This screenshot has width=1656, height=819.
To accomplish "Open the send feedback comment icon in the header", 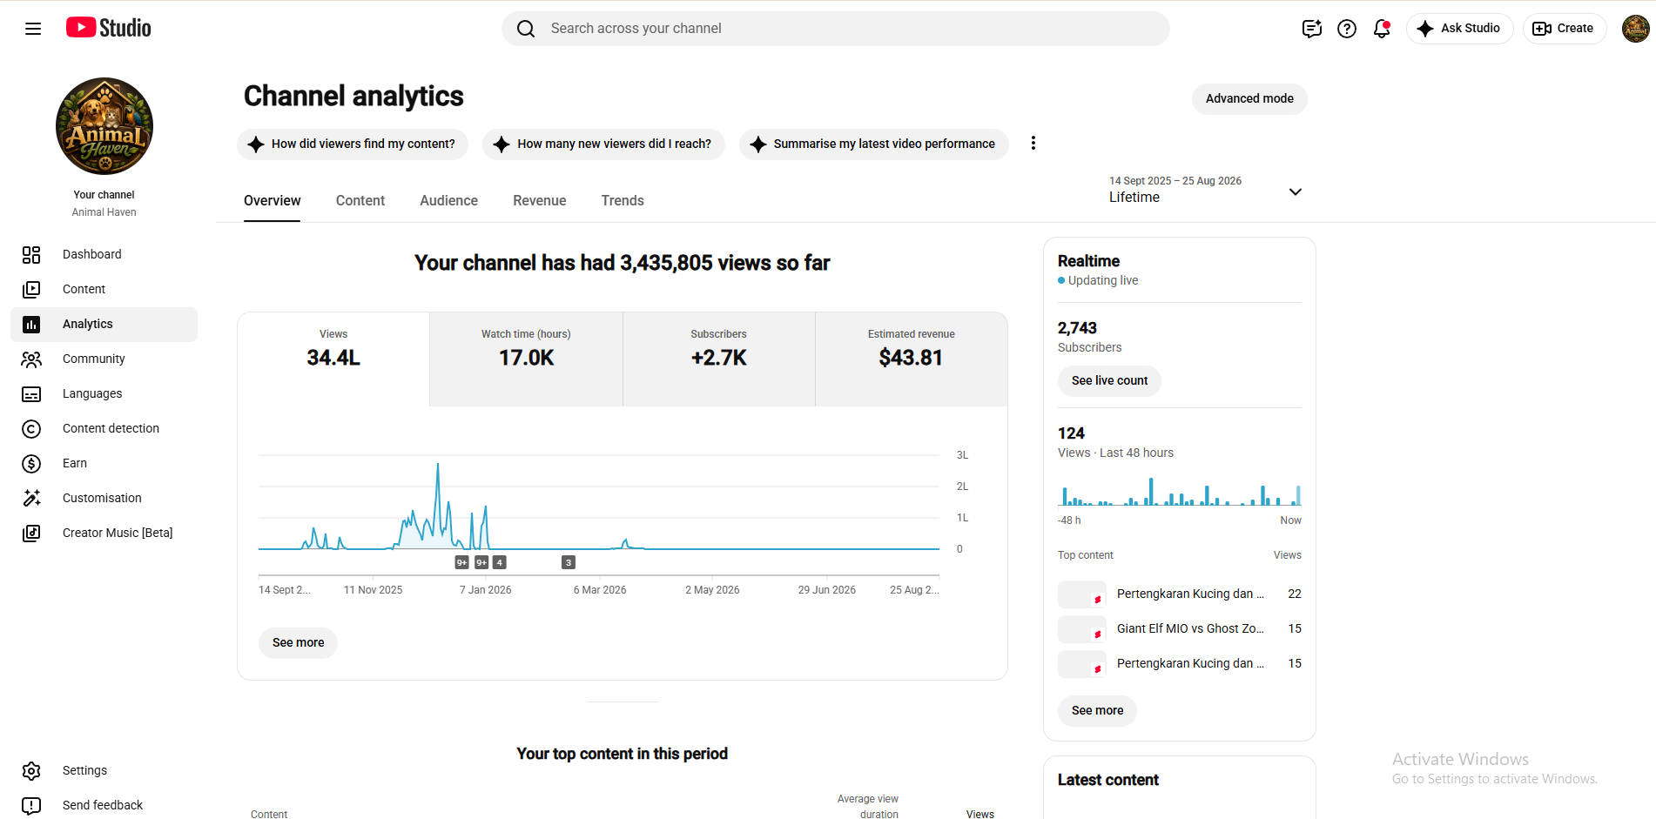I will tap(1312, 29).
